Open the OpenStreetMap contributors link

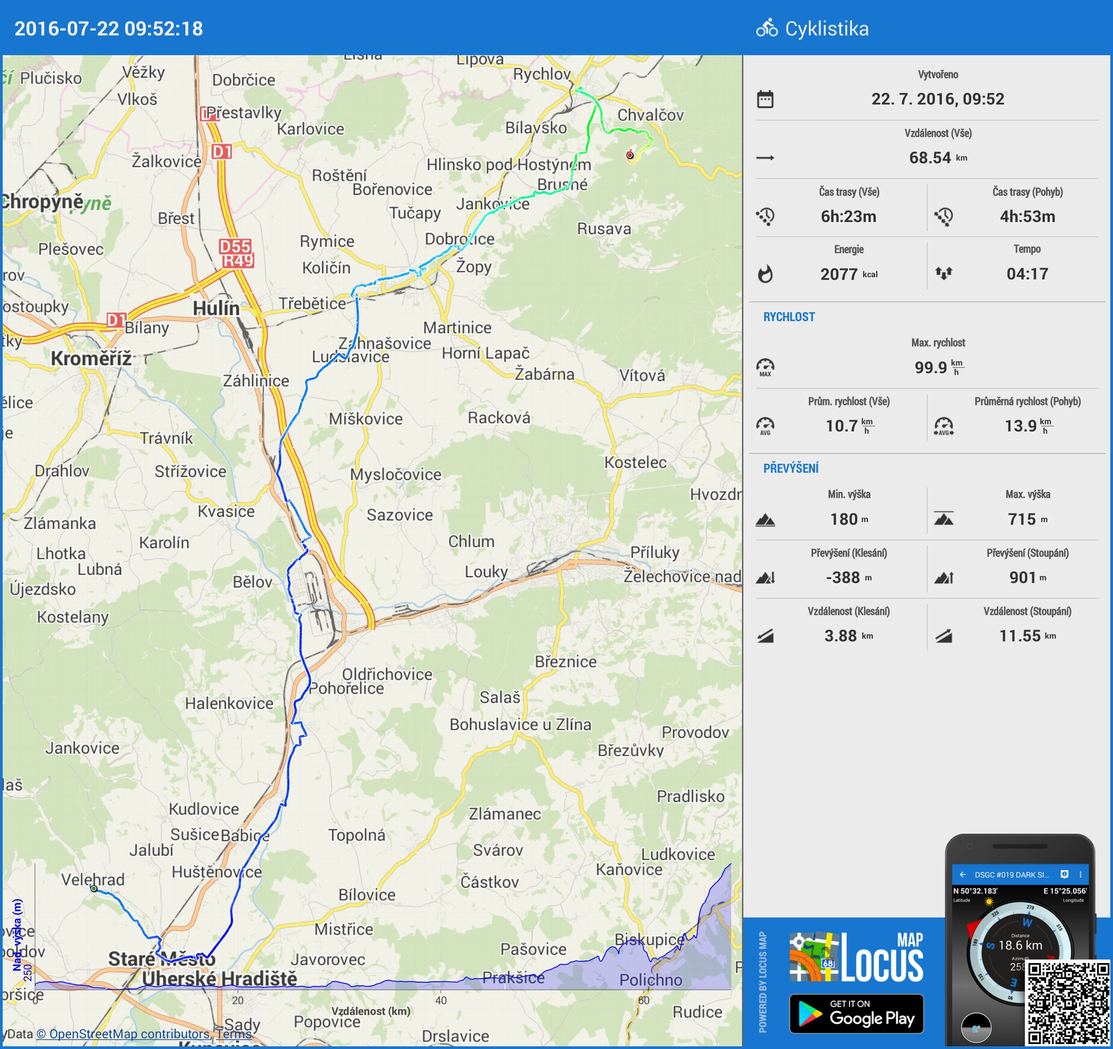(123, 1034)
